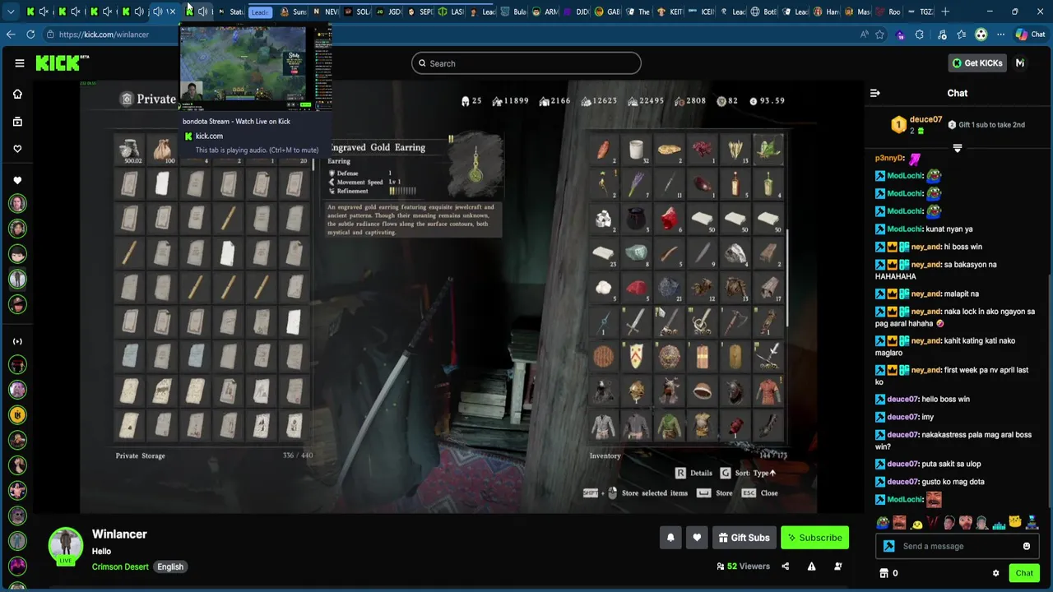Viewport: 1053px width, 592px height.
Task: Click p3nnyD username in chat
Action: pos(889,158)
